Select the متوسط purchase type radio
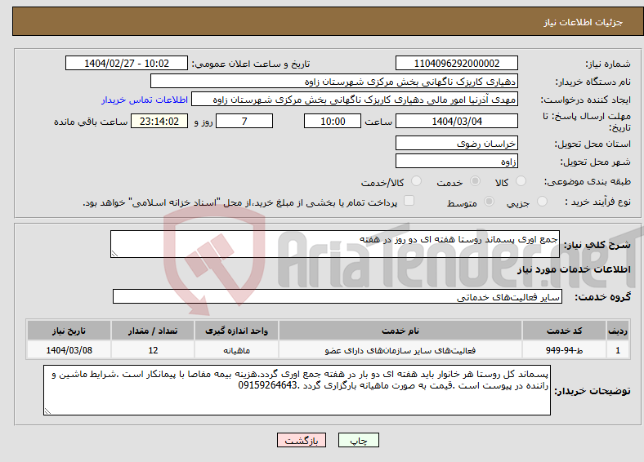Image resolution: width=644 pixels, height=462 pixels. tap(490, 202)
